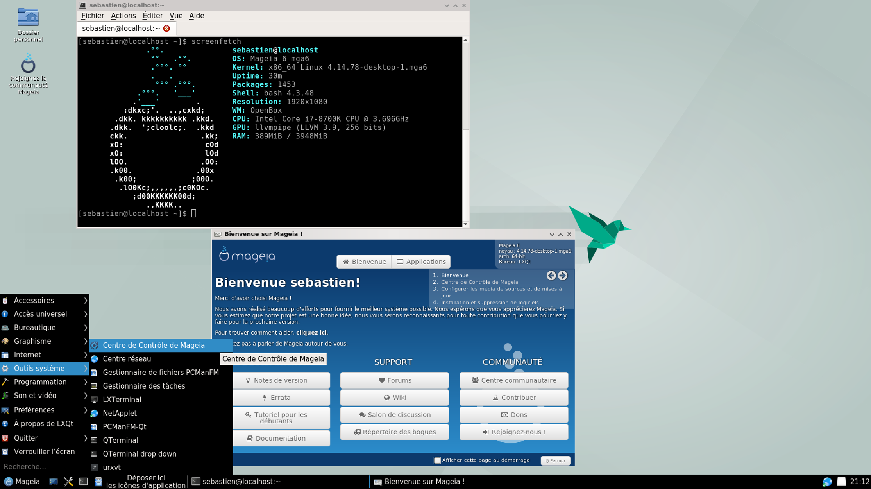871x489 pixels.
Task: Switch to sebastien@localhost taskbar entry
Action: pyautogui.click(x=279, y=481)
